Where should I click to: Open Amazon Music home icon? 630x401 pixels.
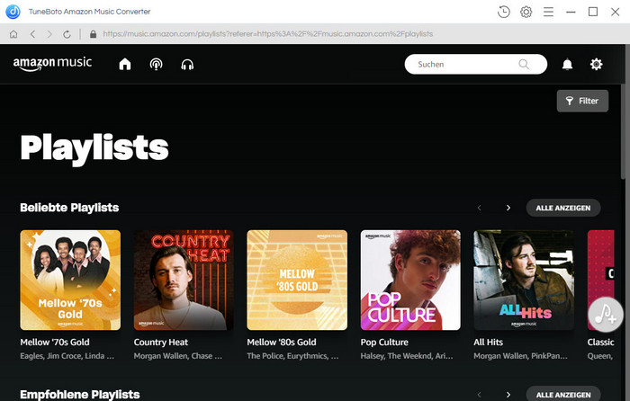(x=125, y=64)
